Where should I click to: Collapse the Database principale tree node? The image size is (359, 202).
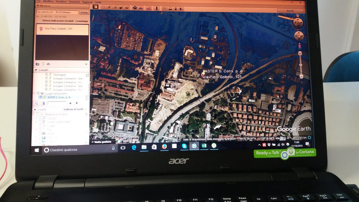34,114
